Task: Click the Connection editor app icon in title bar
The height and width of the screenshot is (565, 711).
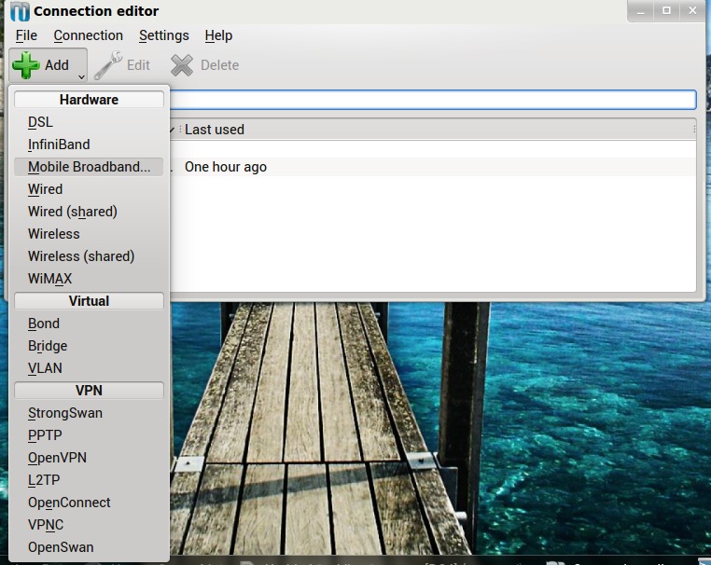Action: (x=19, y=12)
